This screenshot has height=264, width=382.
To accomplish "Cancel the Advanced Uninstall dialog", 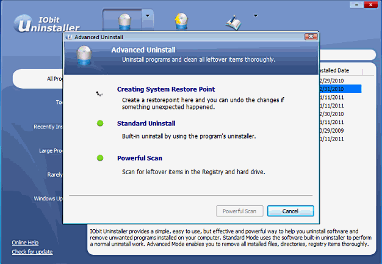I will (x=290, y=211).
